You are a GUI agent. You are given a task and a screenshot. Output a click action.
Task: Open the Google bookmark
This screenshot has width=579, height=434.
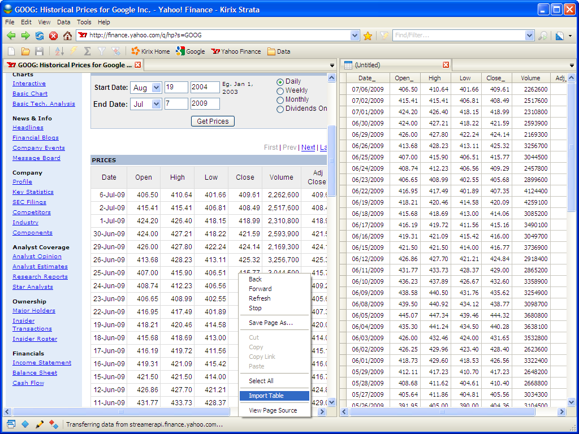point(191,51)
